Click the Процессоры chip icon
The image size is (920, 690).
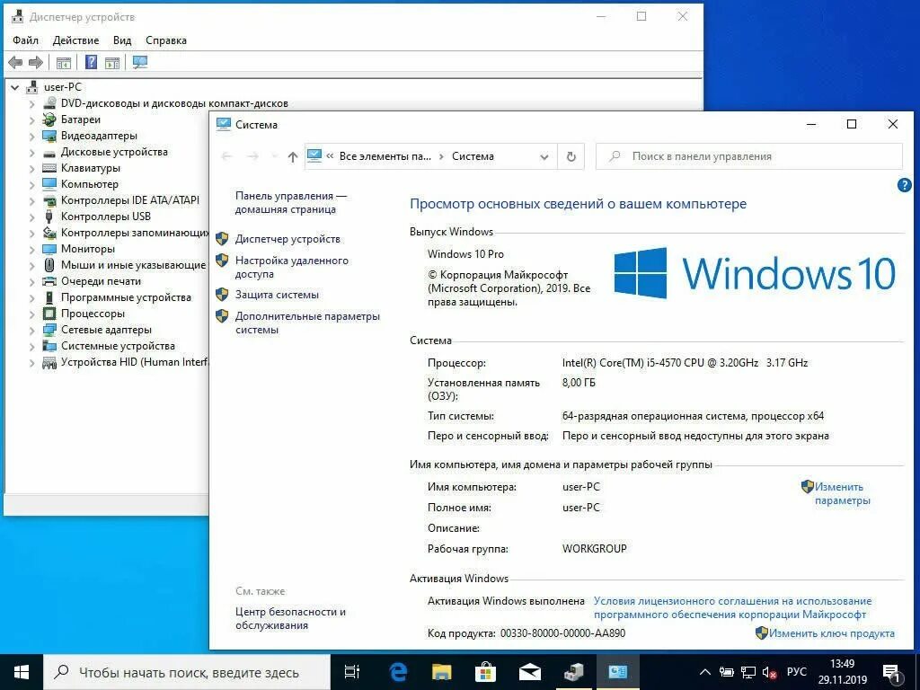[50, 314]
